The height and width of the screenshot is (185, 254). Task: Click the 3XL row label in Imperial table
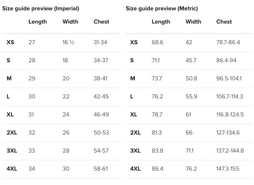click(x=12, y=151)
